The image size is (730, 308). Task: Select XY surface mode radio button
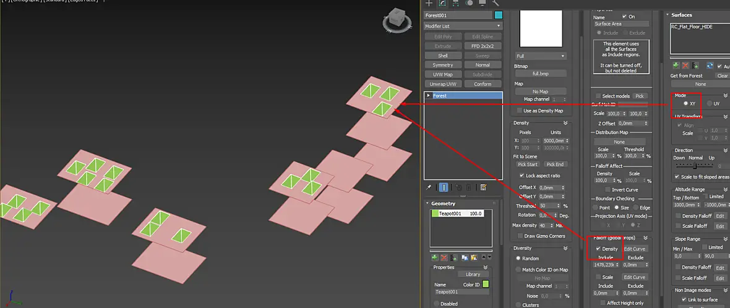686,104
